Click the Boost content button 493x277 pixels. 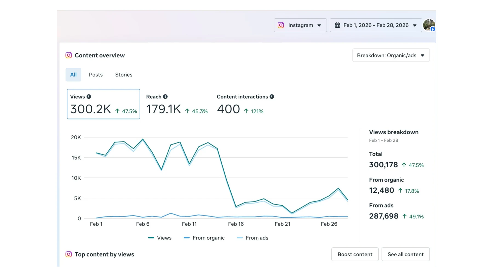[x=355, y=254]
